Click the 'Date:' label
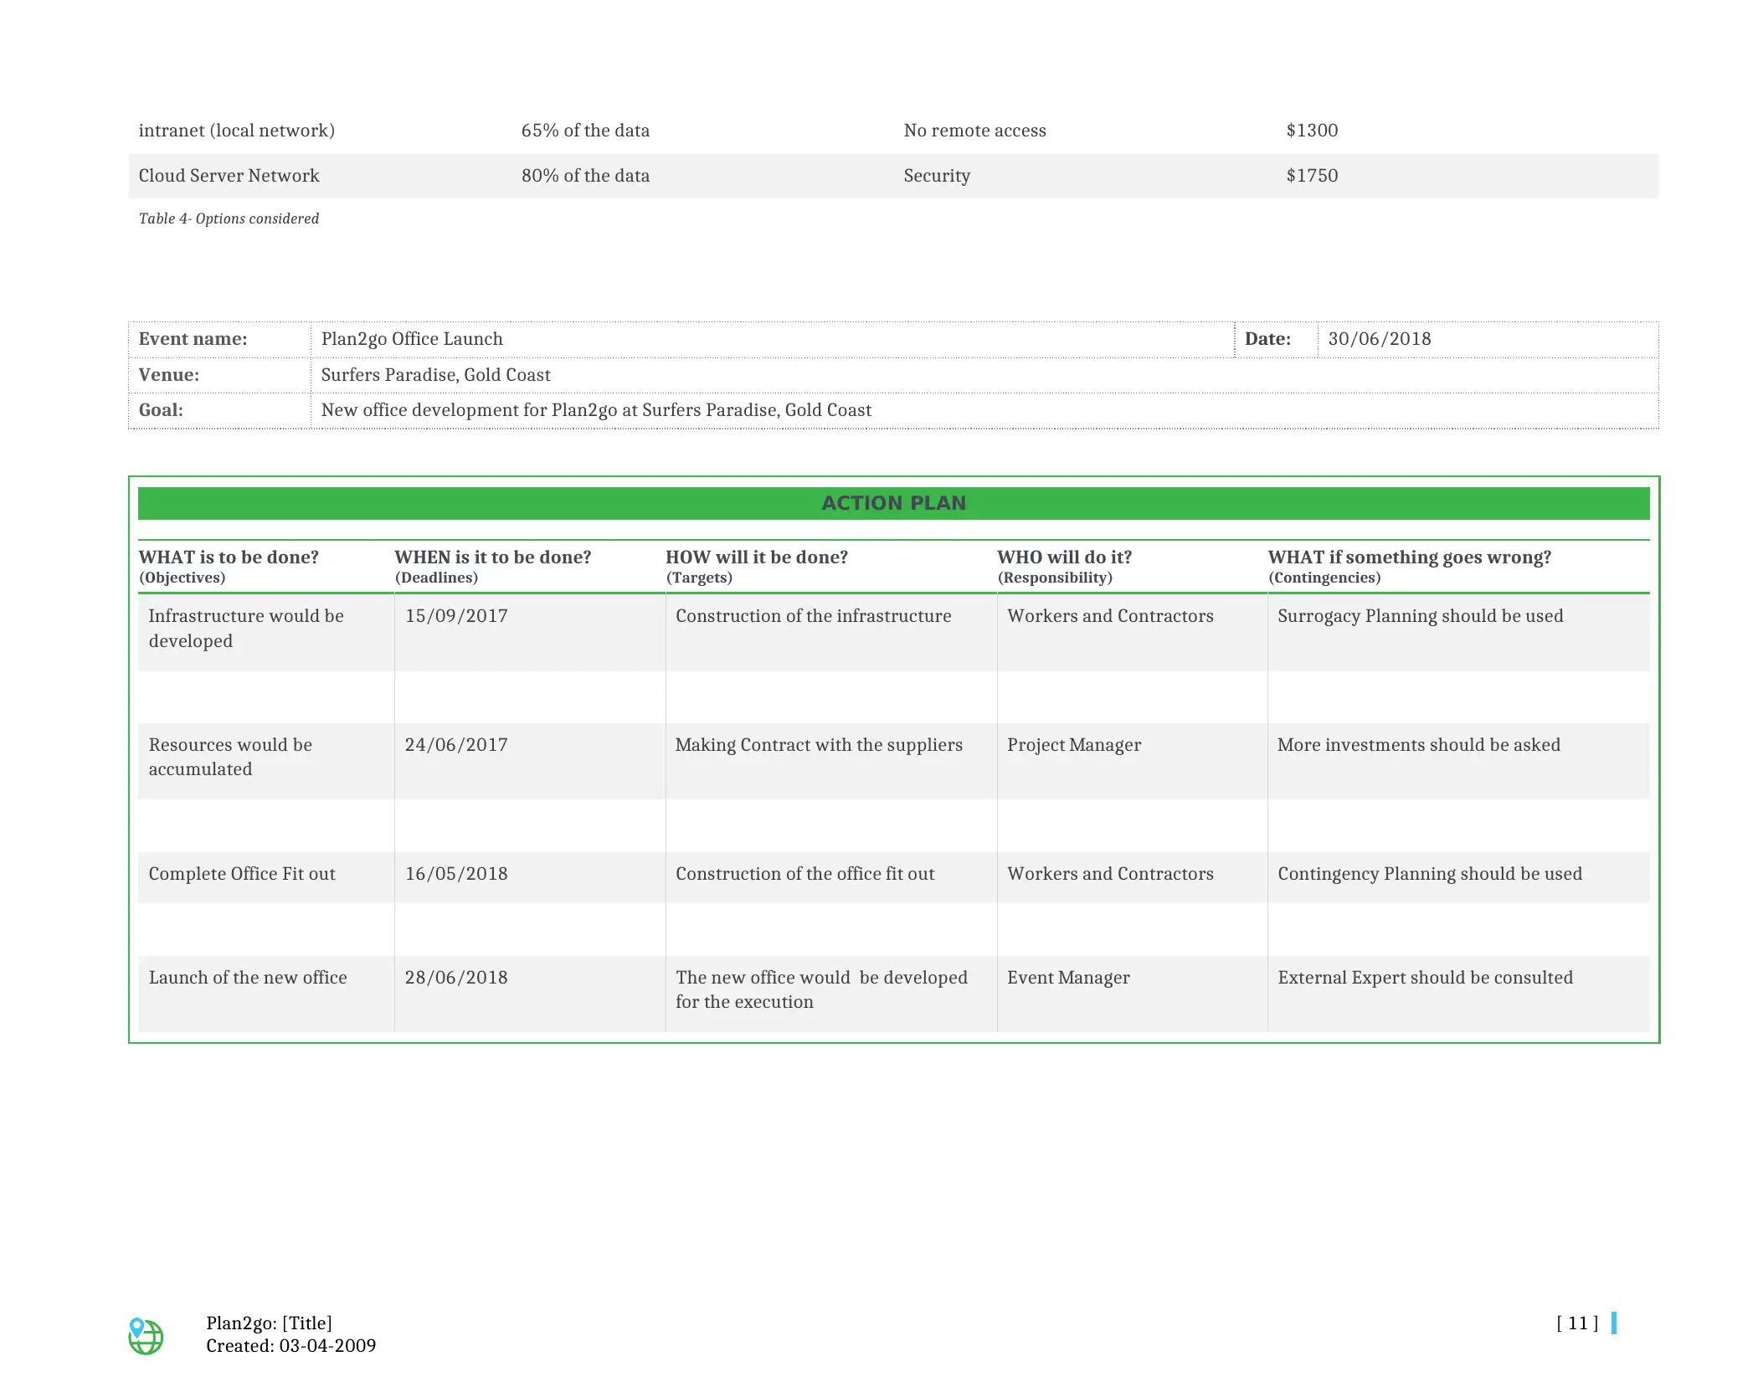 pos(1267,339)
